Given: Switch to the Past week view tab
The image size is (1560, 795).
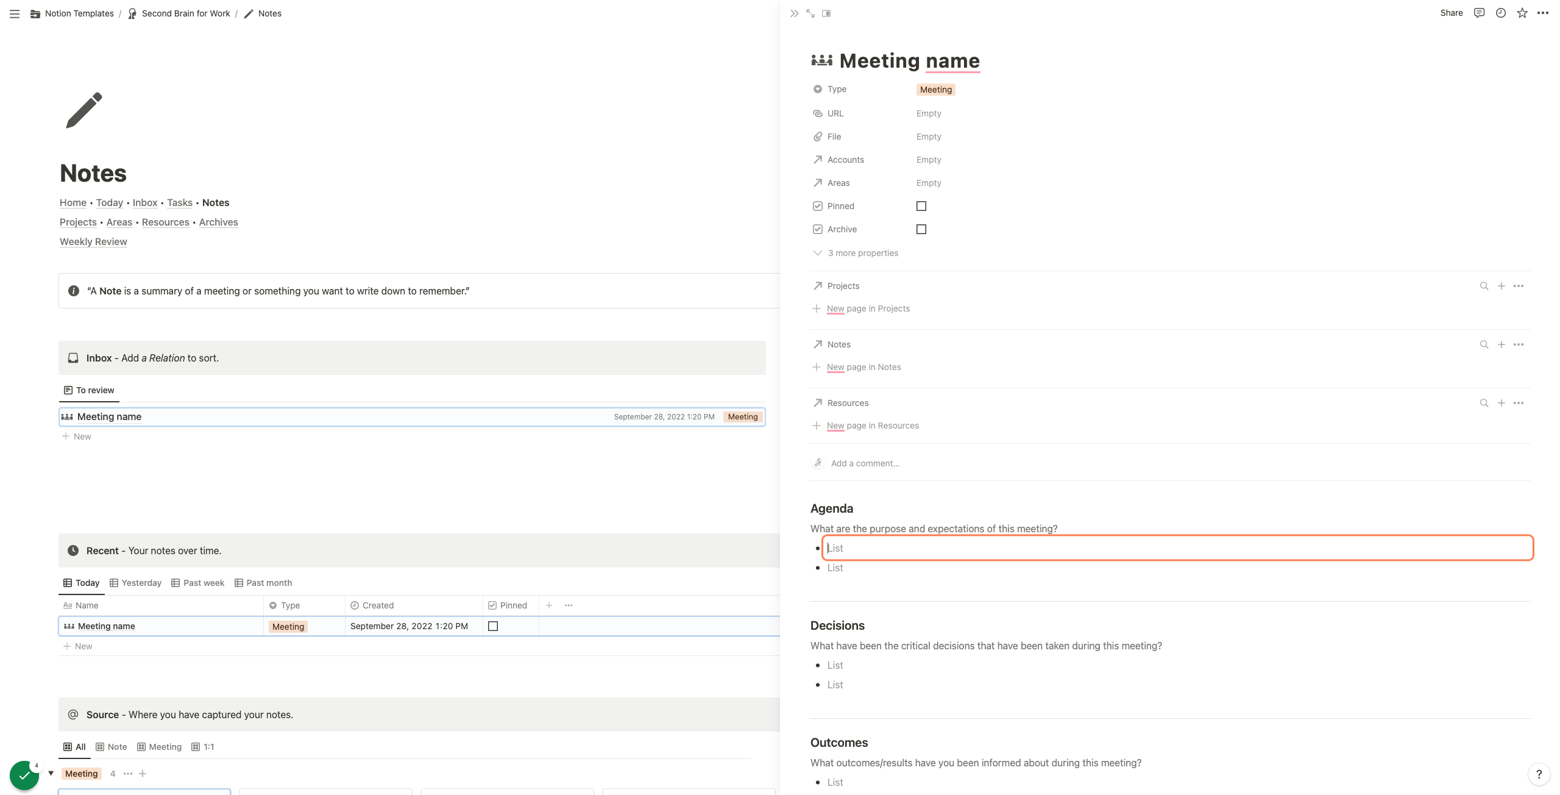Looking at the screenshot, I should coord(197,583).
